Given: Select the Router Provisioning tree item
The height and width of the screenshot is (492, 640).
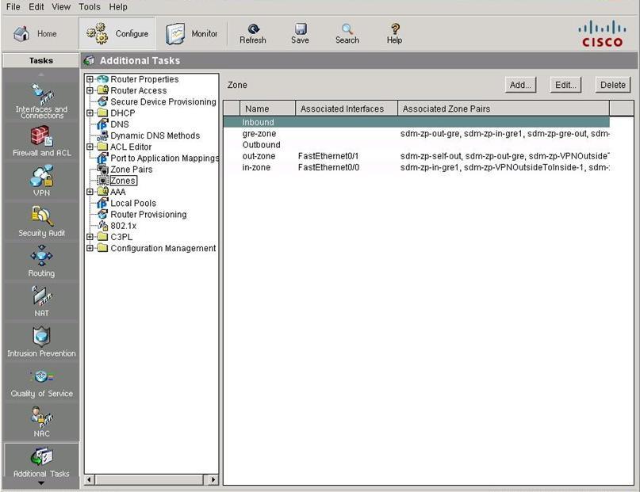Looking at the screenshot, I should pyautogui.click(x=148, y=215).
